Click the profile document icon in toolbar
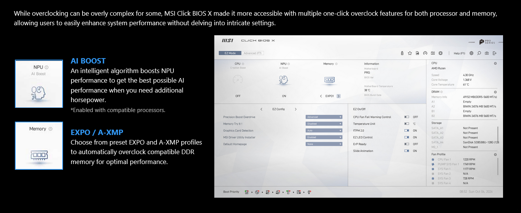Viewport: 521px width, 213px height. [x=417, y=53]
